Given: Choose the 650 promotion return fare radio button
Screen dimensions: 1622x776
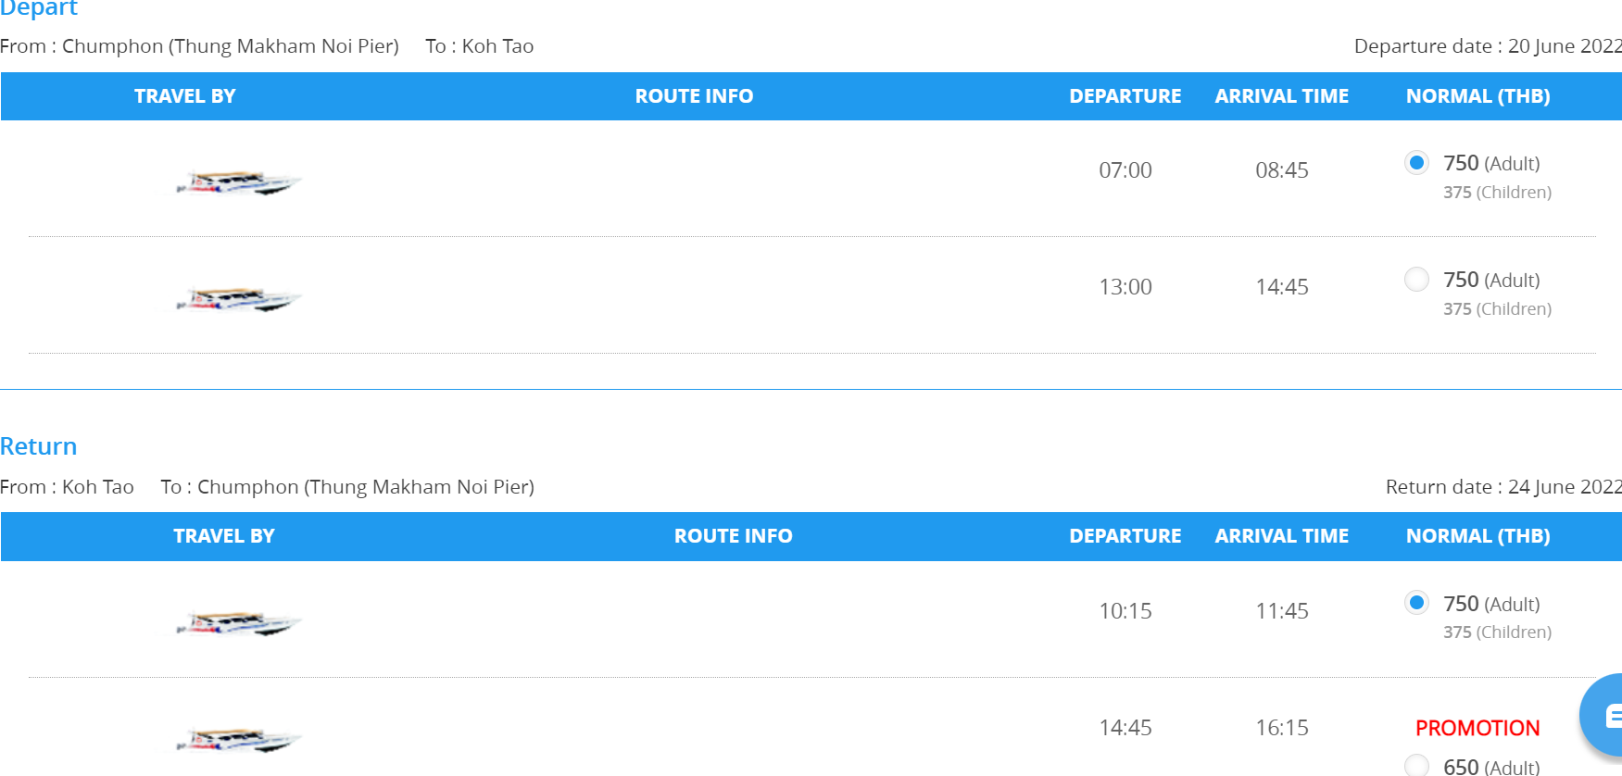Looking at the screenshot, I should pos(1416,765).
